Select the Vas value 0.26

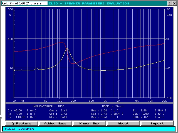(x=104, y=117)
